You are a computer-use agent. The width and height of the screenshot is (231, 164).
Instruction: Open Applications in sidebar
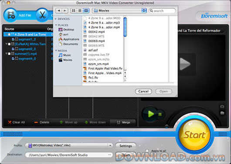pyautogui.click(x=69, y=39)
